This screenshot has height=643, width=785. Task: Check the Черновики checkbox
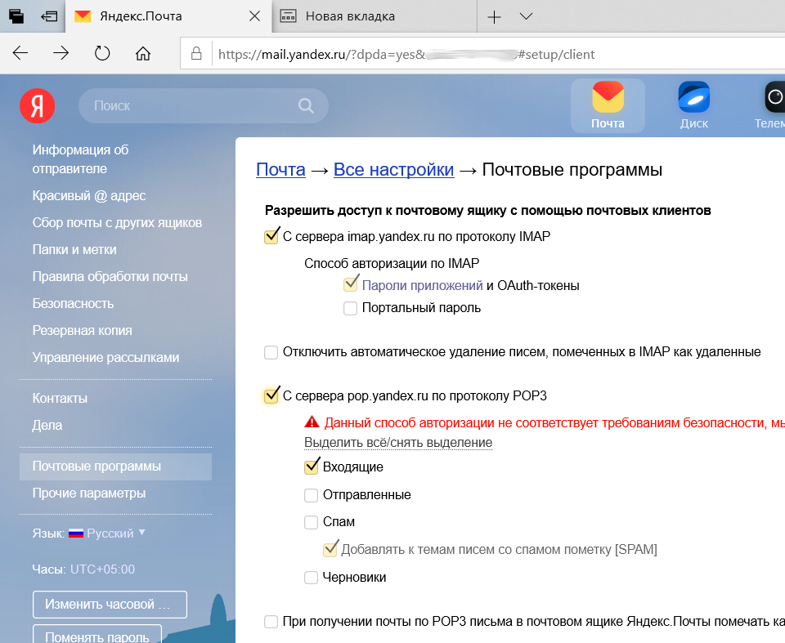point(312,578)
